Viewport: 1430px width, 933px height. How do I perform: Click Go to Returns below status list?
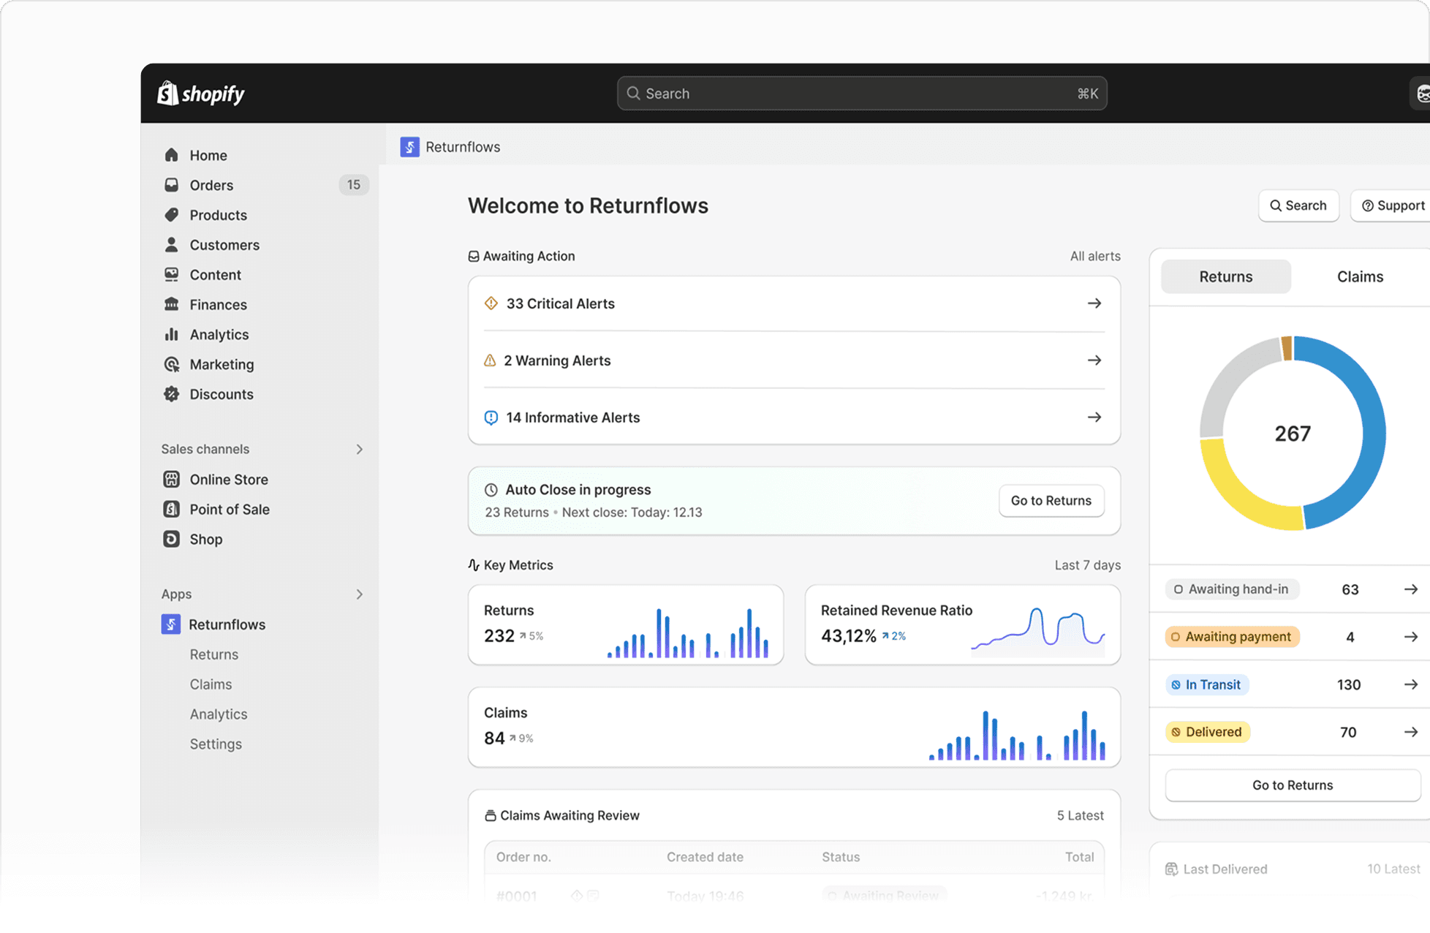point(1293,785)
